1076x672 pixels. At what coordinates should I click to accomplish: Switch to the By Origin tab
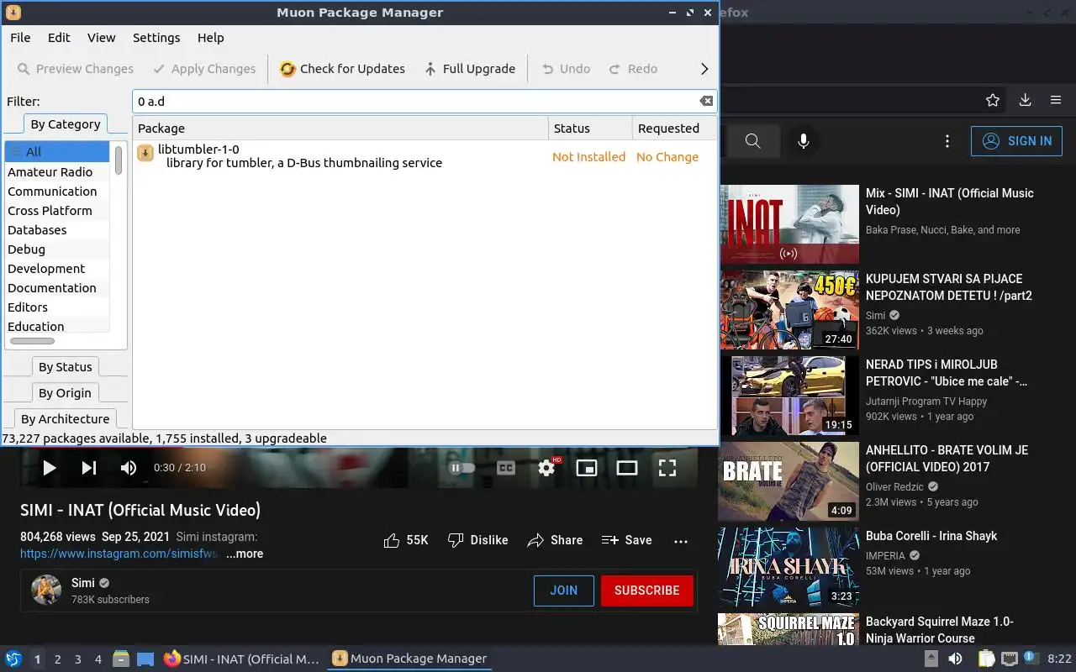point(65,393)
